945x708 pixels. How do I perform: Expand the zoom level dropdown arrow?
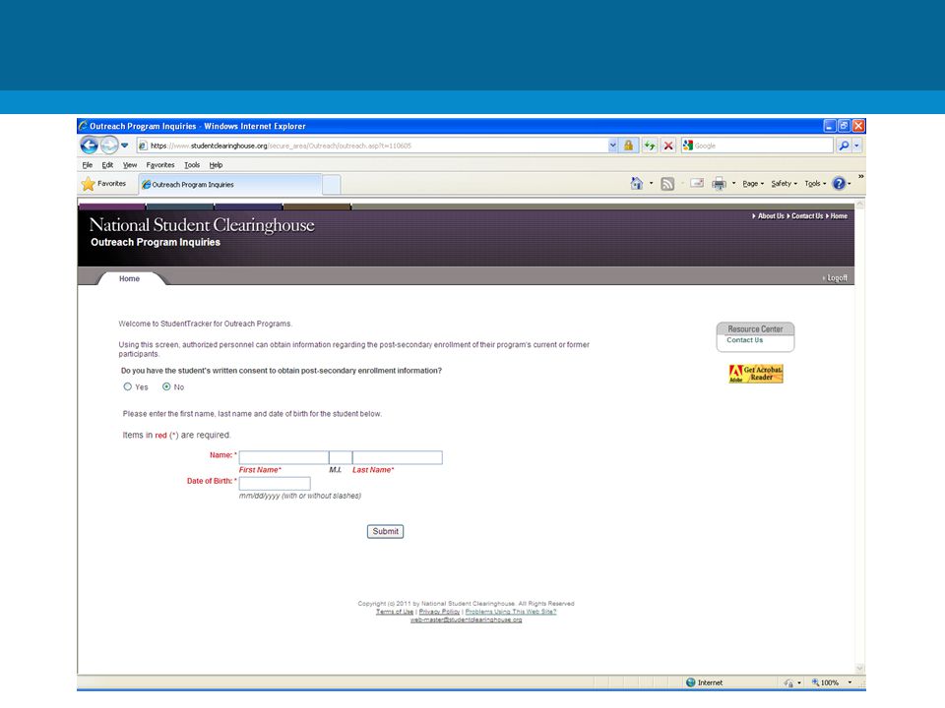click(850, 682)
